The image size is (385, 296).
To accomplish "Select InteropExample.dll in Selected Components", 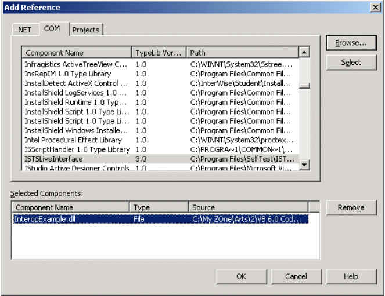I will [161, 219].
